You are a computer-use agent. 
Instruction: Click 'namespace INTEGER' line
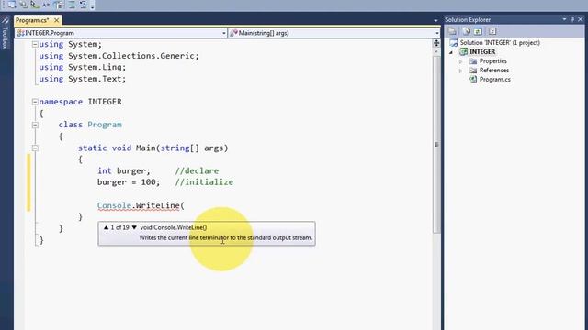pos(80,102)
